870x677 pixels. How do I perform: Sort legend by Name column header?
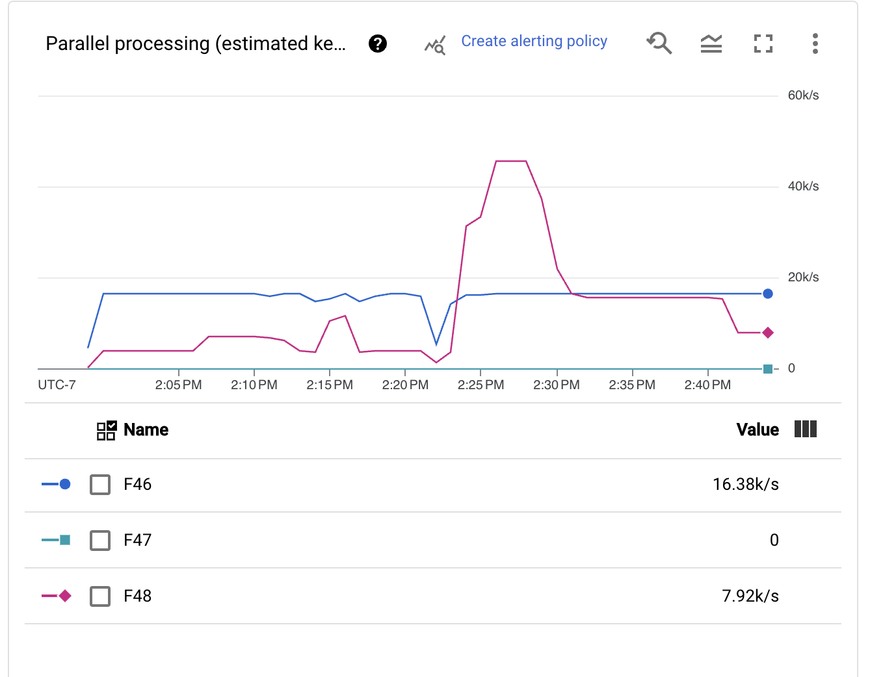pyautogui.click(x=146, y=429)
